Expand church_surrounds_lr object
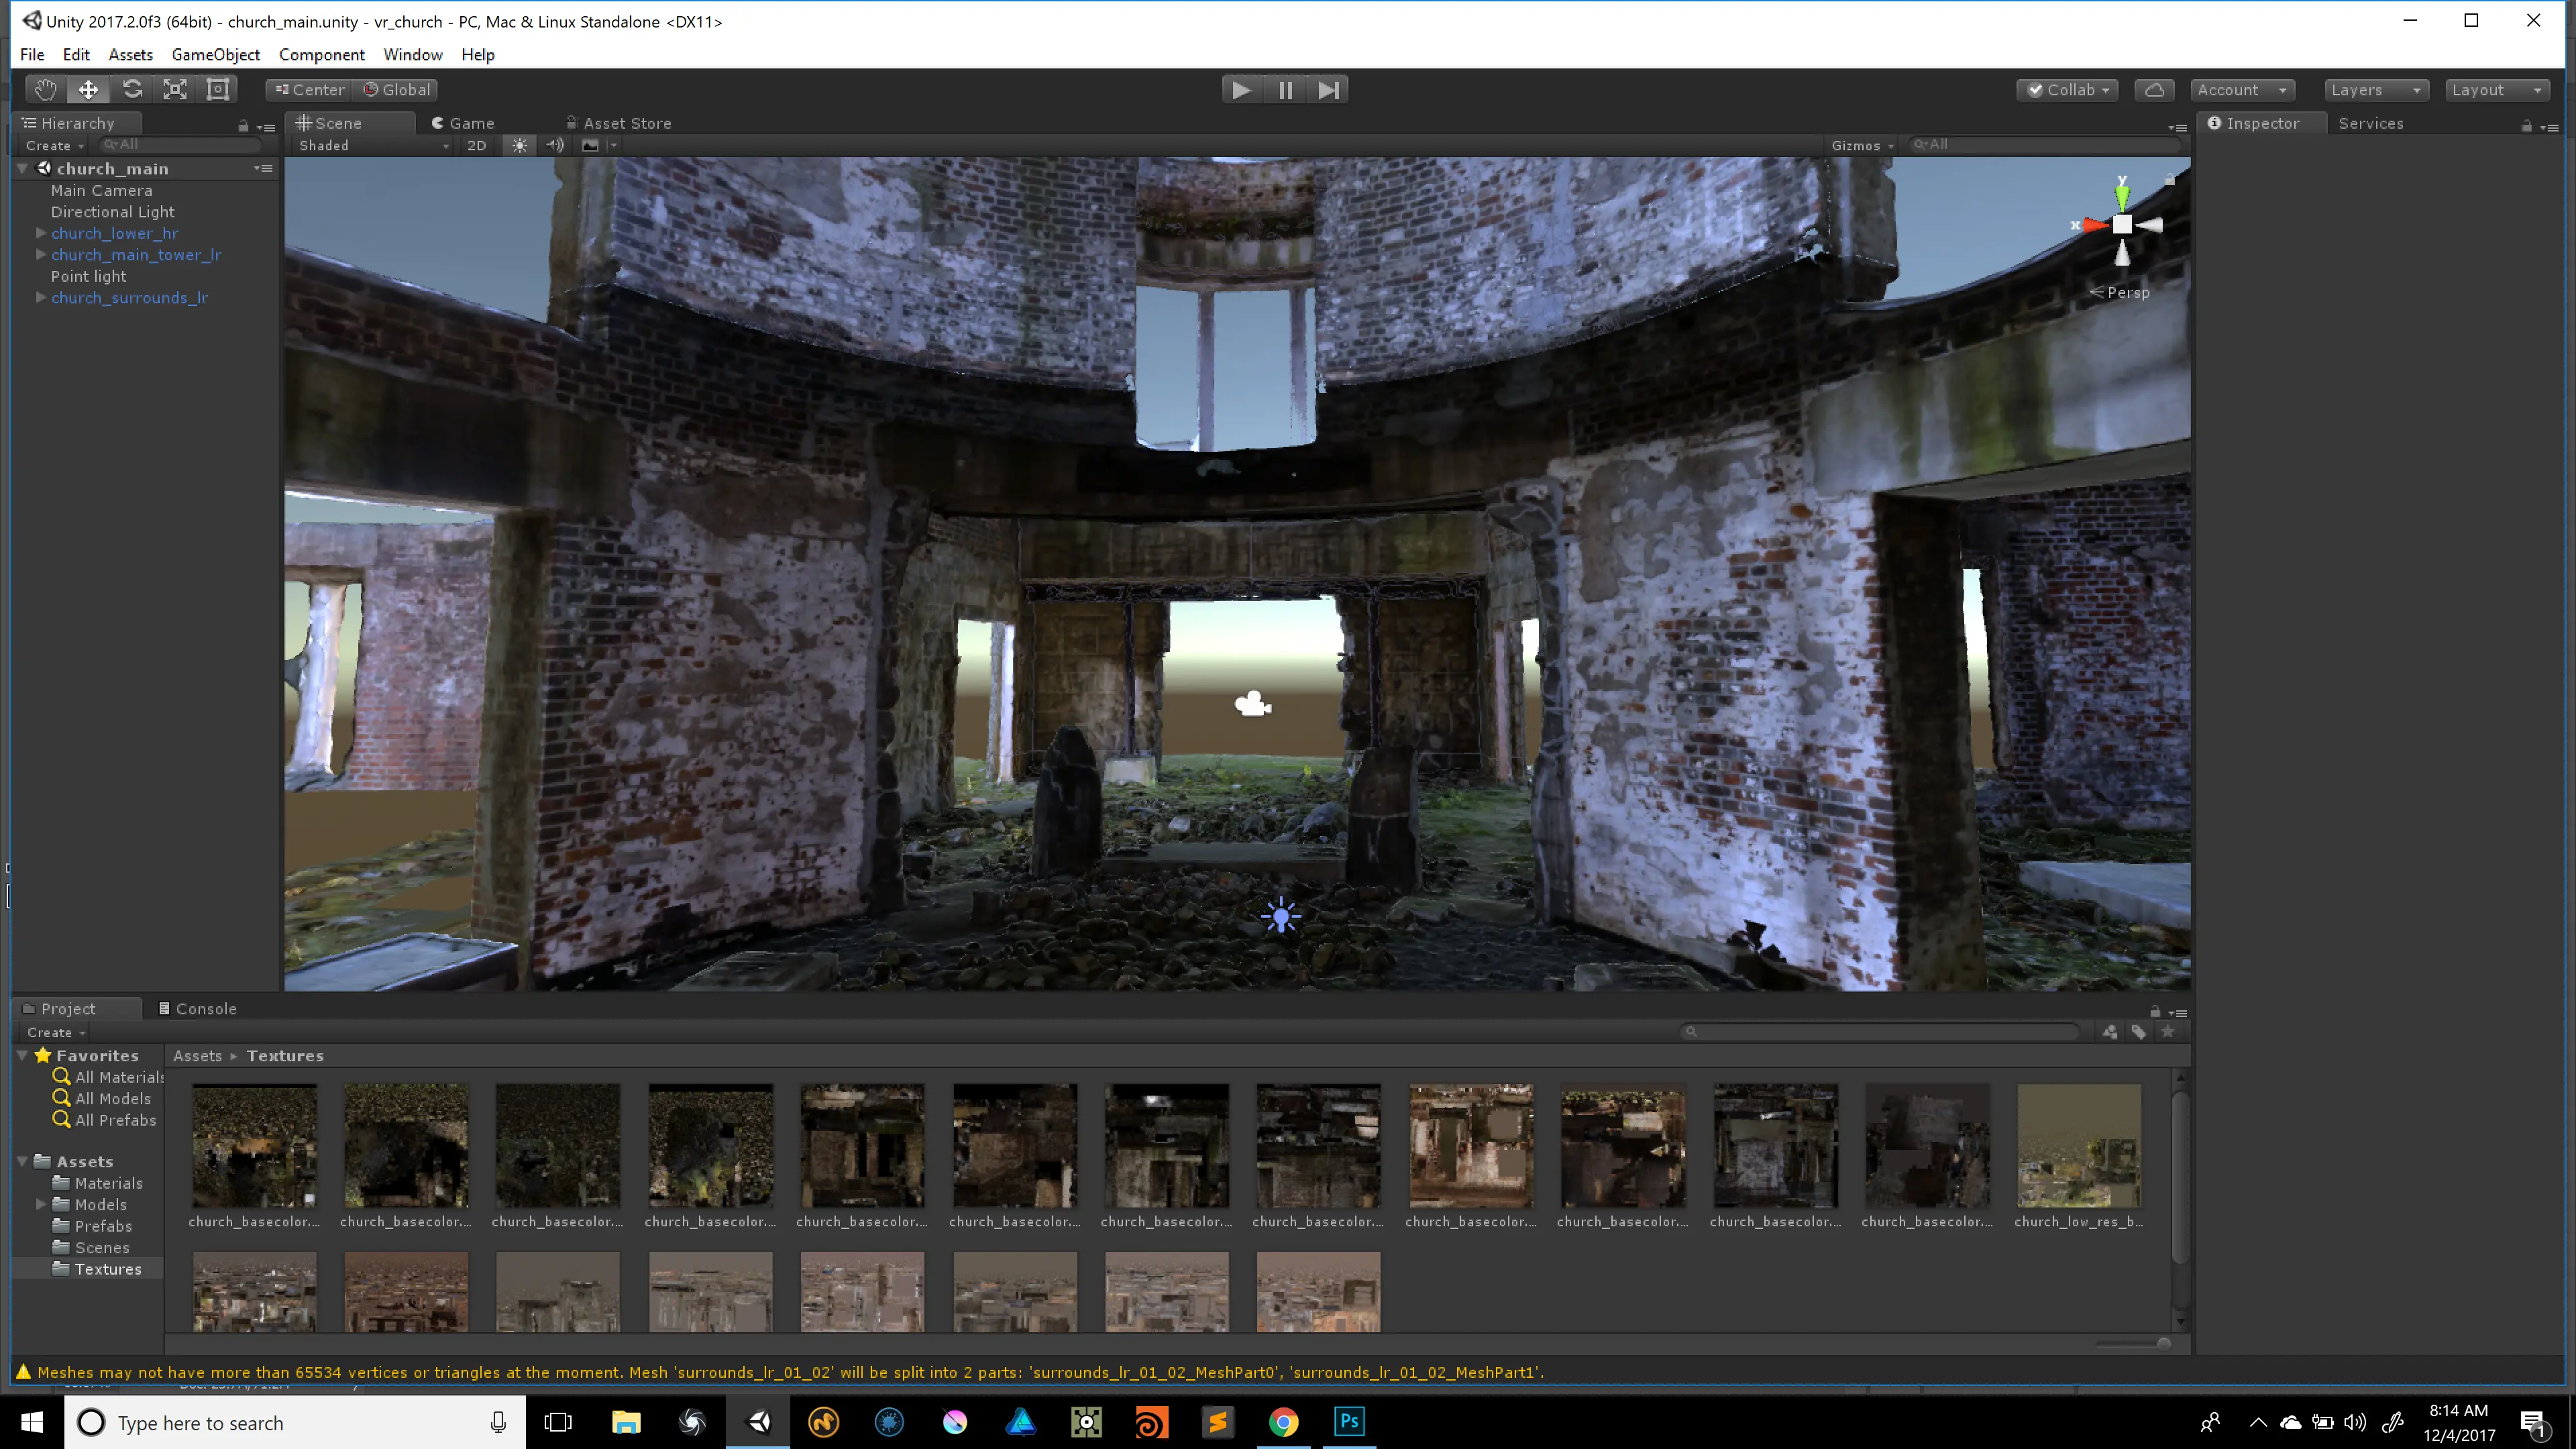Viewport: 2576px width, 1449px height. coord(41,297)
